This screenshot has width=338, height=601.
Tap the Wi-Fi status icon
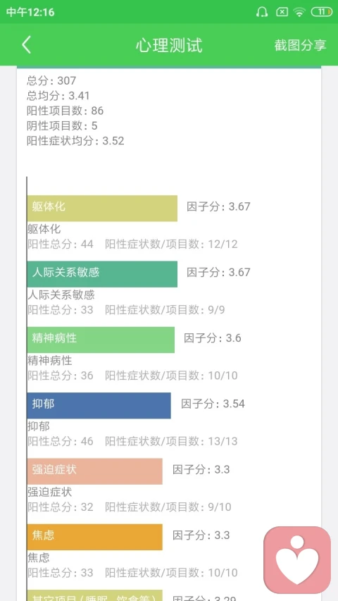point(299,12)
